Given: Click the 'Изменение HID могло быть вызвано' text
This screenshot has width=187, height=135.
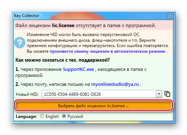Looking at the screenshot, I should coord(98,43).
